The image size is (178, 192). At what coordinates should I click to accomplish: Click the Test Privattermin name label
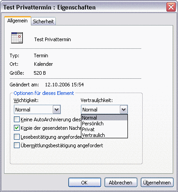coord(52,39)
